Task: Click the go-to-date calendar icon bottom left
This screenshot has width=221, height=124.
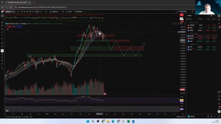Action: click(31, 117)
